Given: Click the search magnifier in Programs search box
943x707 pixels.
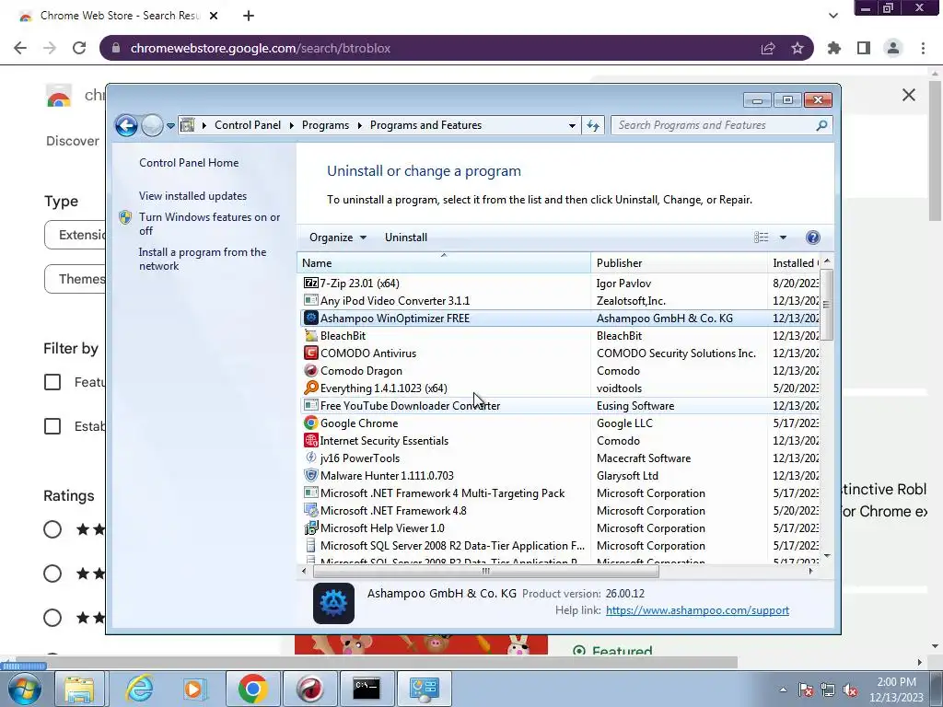Looking at the screenshot, I should pos(821,125).
